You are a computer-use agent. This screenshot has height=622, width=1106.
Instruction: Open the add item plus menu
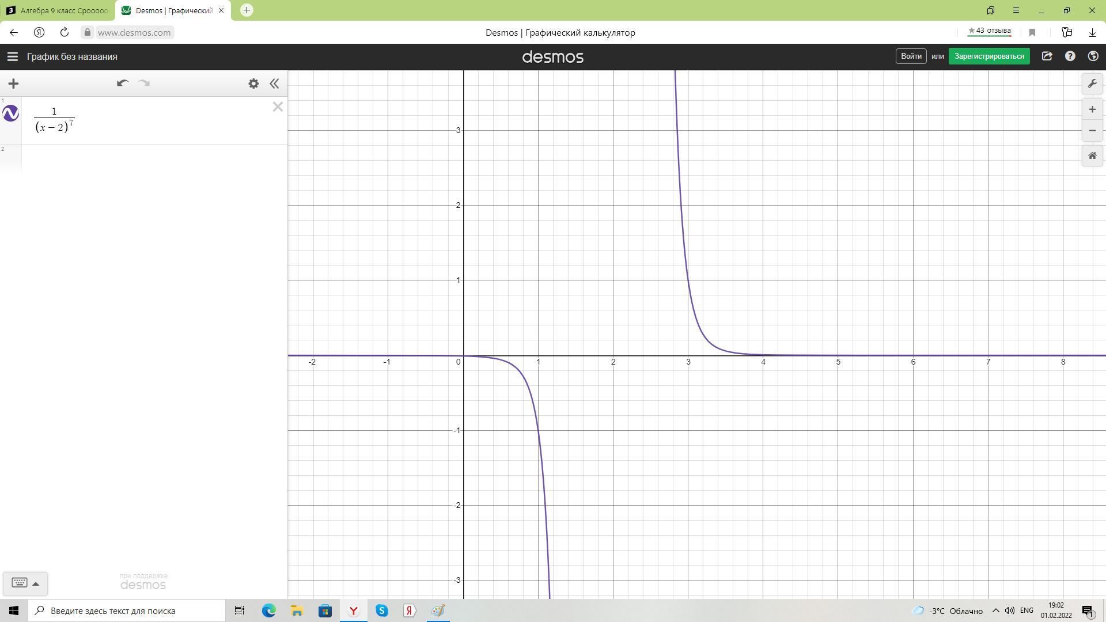[x=13, y=84]
